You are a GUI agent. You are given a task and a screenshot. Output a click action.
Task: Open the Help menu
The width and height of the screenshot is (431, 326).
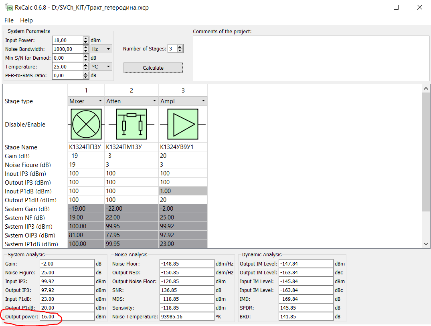(x=26, y=20)
